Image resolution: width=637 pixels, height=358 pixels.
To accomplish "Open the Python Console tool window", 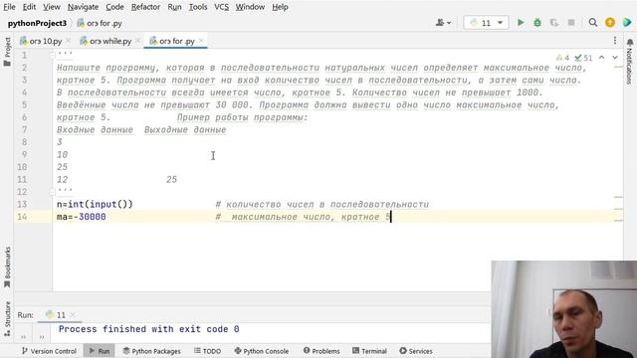I will 262,351.
